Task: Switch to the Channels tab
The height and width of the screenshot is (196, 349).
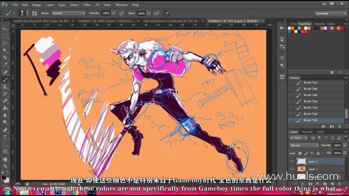Action: click(307, 132)
